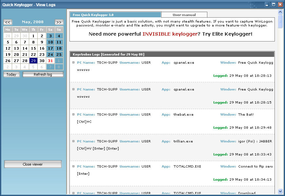Screen dimensions: 285x196
Task: Select May 1 in the calendar
Action: pos(33,36)
